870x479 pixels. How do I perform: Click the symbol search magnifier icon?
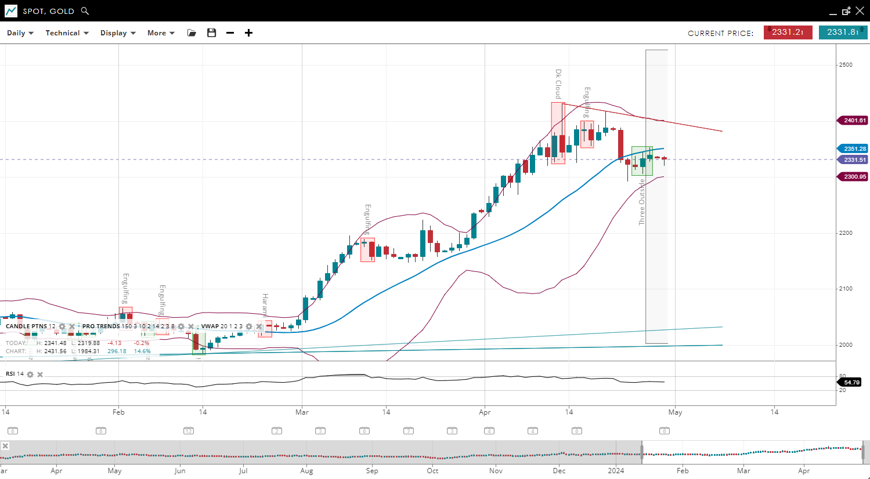85,11
